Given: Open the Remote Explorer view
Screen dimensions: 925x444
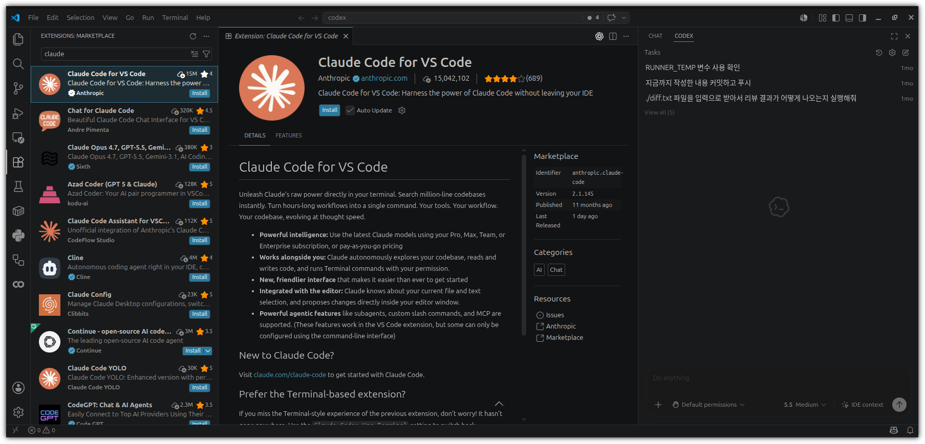Looking at the screenshot, I should [18, 137].
